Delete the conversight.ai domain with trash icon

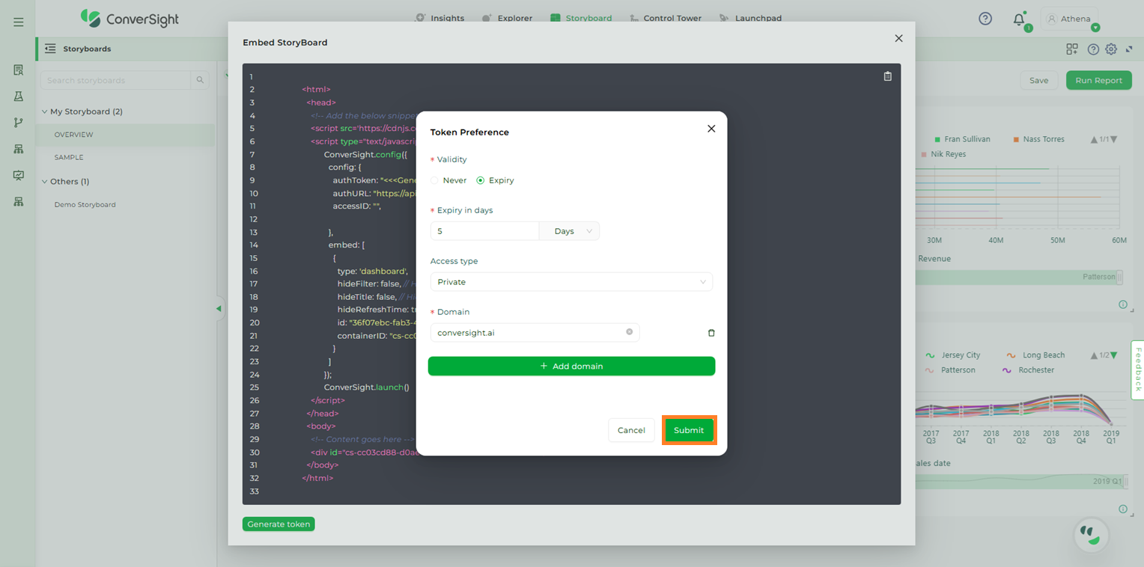(711, 333)
